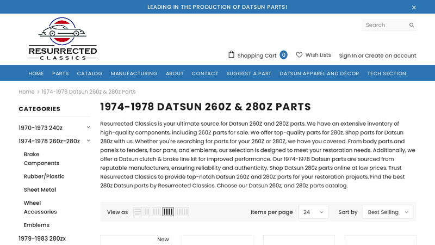This screenshot has width=435, height=245.
Task: Close the Datsun parts announcement banner
Action: [x=414, y=8]
